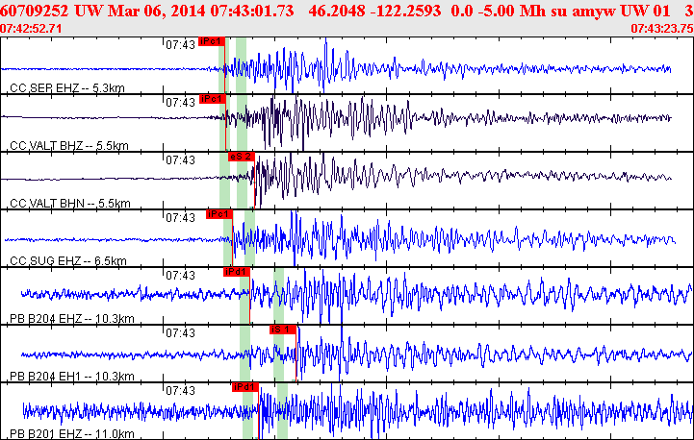
Task: Select the iPc1 pick on CC VALT BHZ
Action: click(213, 99)
